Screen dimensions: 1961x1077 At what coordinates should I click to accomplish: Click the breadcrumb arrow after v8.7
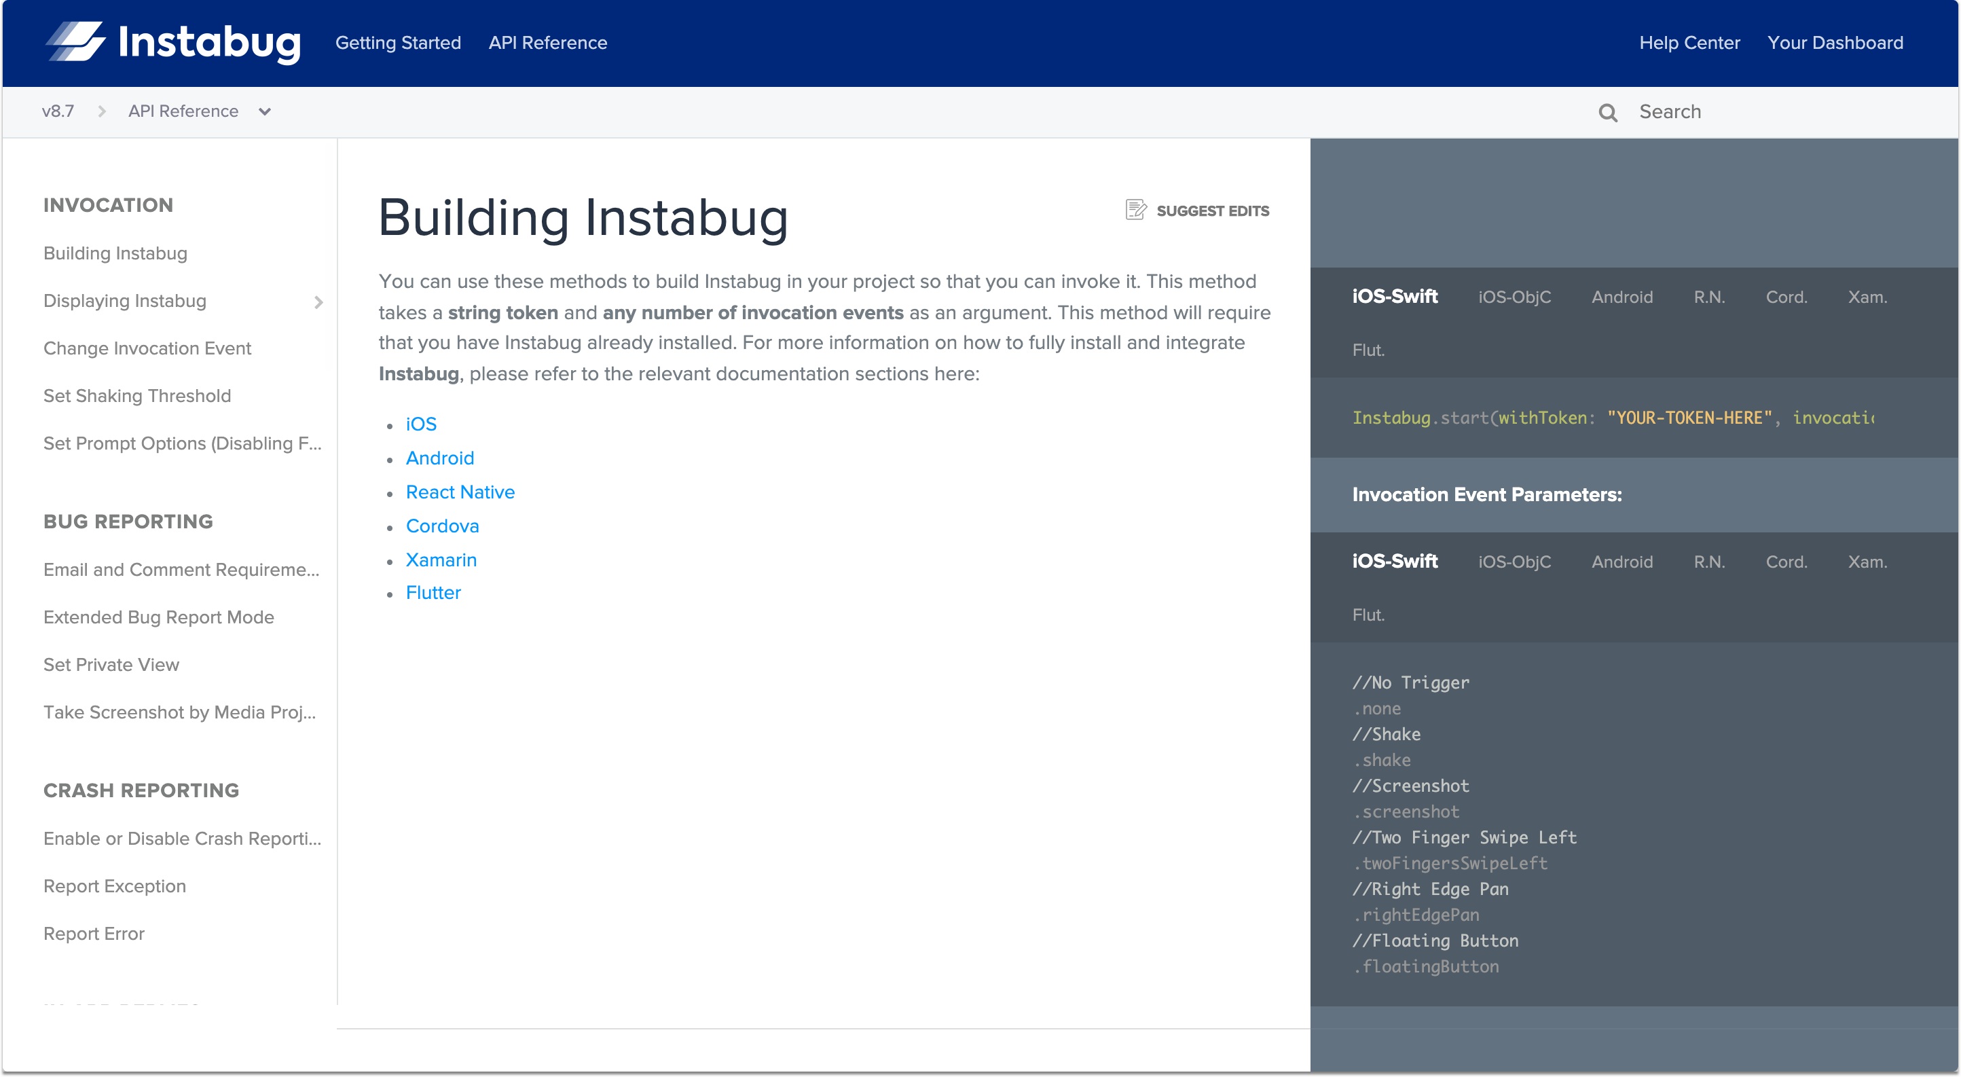pyautogui.click(x=101, y=112)
